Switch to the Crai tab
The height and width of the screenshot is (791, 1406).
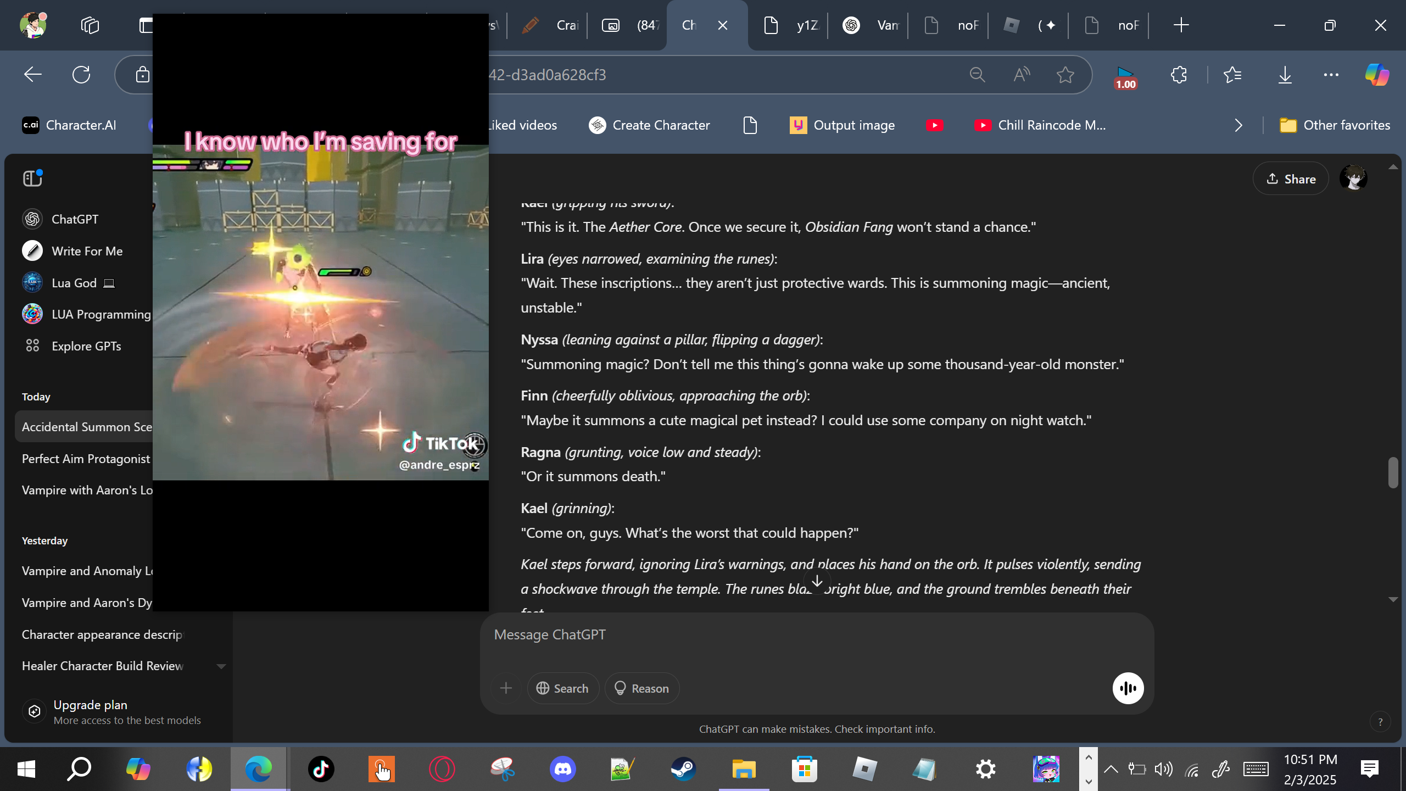(548, 25)
